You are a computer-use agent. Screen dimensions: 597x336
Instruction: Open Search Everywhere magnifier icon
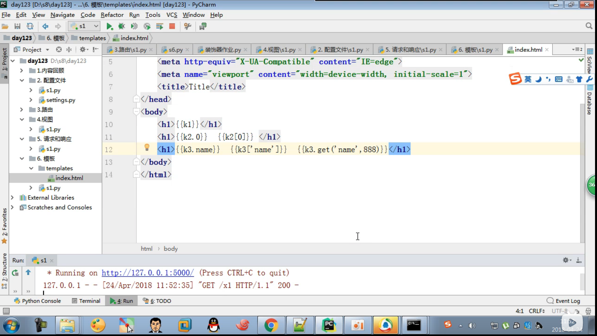[589, 26]
